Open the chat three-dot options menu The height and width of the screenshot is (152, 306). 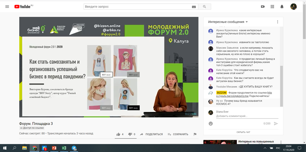277,22
